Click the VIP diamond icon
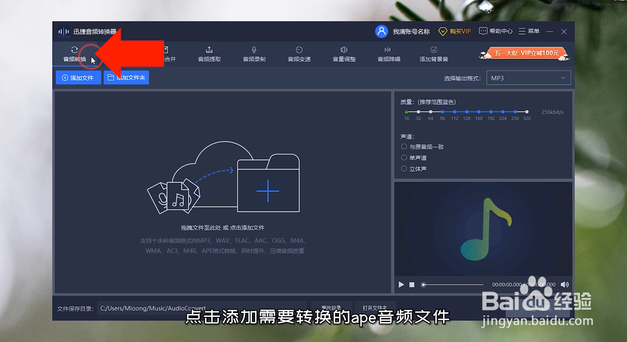The width and height of the screenshot is (627, 342). 442,32
